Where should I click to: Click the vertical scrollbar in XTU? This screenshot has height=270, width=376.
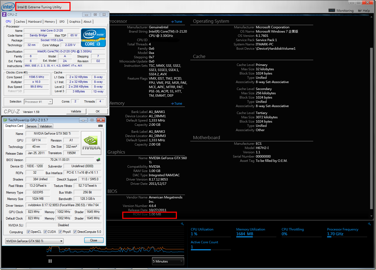click(371, 128)
